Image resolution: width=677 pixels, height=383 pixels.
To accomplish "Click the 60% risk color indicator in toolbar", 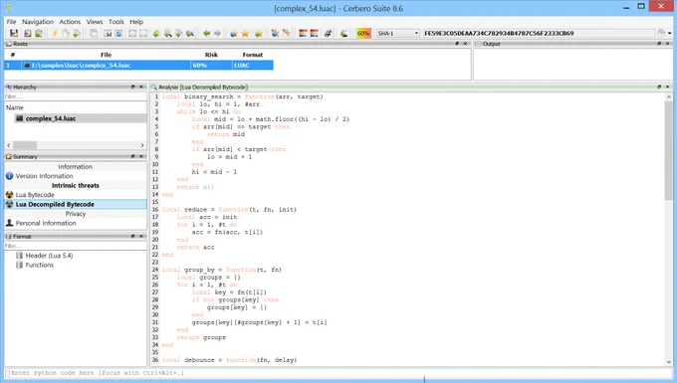I will [x=363, y=33].
